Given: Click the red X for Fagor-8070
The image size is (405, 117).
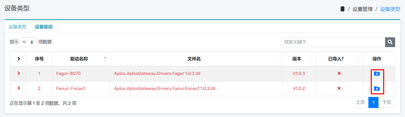Looking at the screenshot, I should 339,73.
